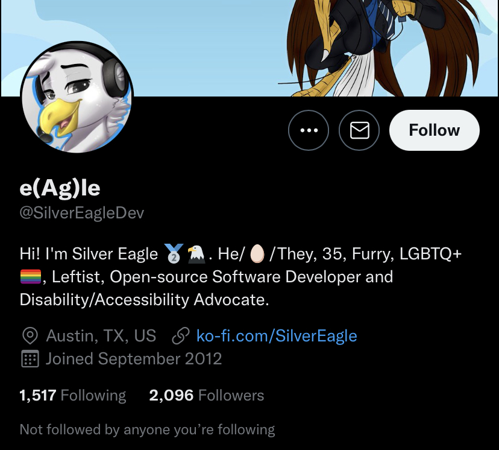Click the egg emoji in bio

click(x=257, y=254)
